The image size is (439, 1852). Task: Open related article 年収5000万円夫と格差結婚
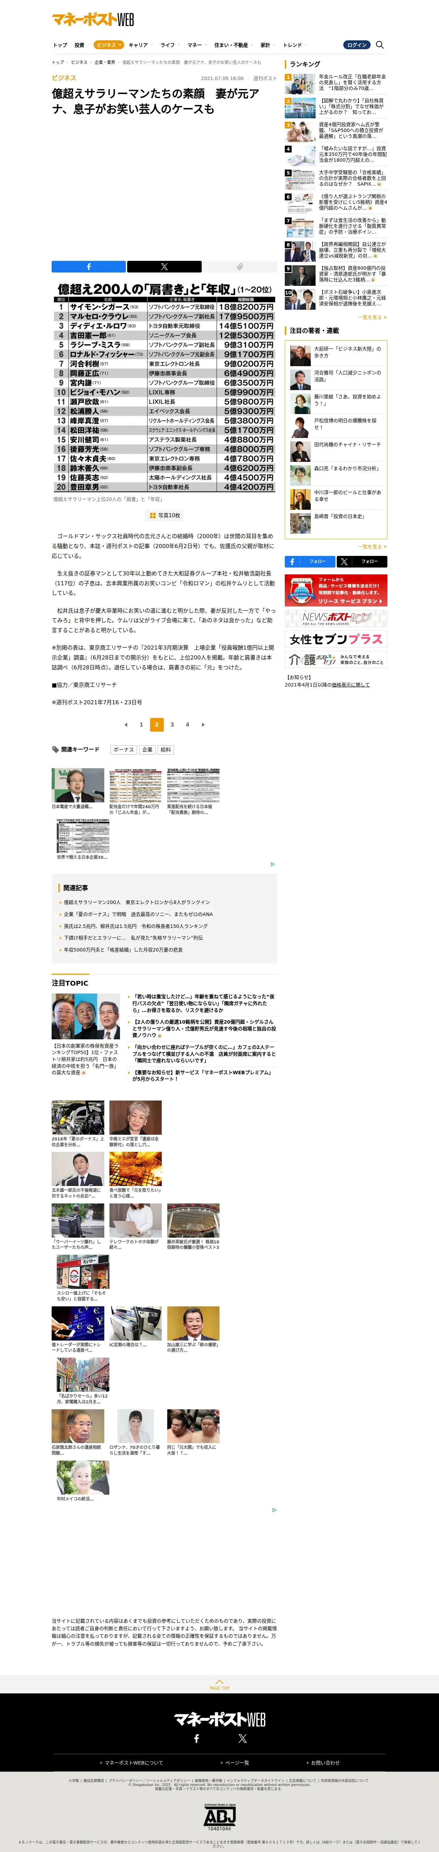coord(123,950)
